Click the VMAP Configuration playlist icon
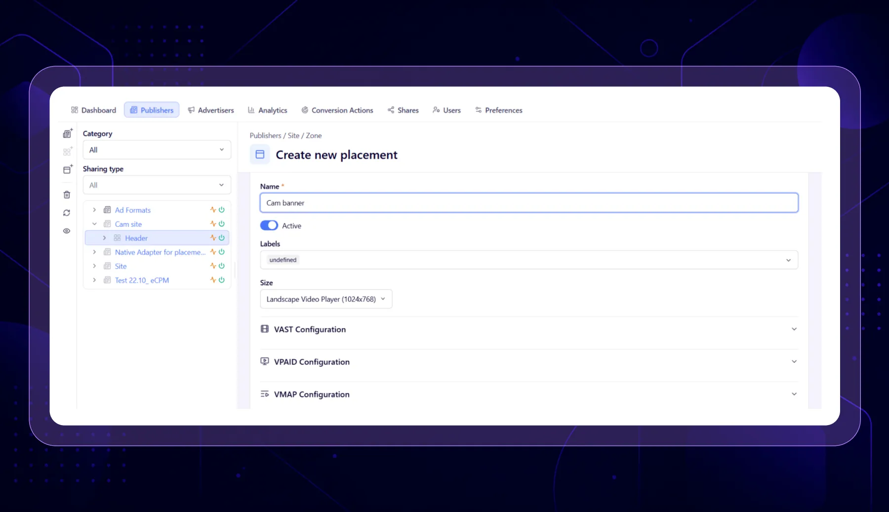Viewport: 889px width, 512px height. 265,394
